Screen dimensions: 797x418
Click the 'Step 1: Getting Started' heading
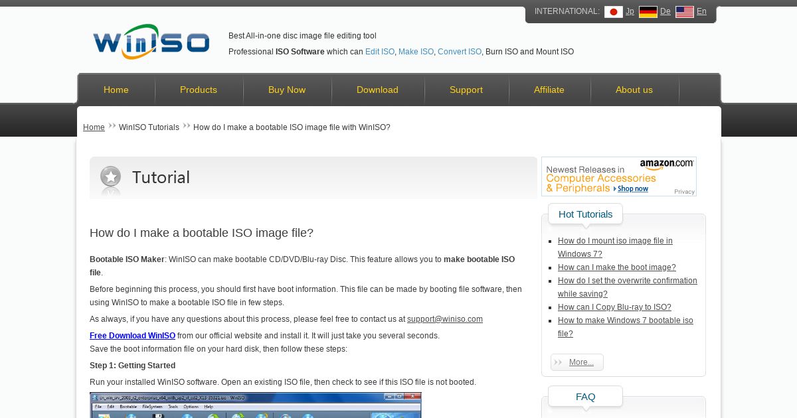[133, 366]
